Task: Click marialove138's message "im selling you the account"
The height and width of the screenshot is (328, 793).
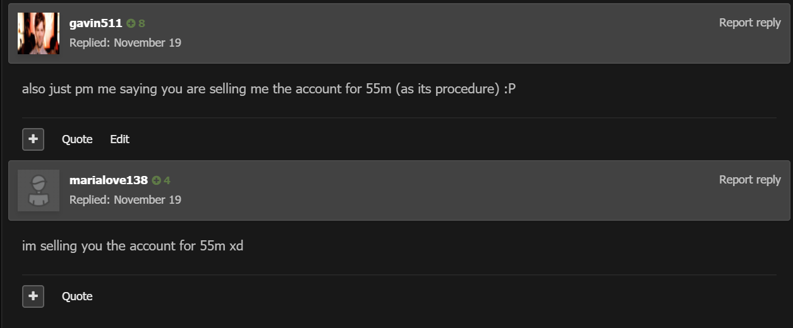Action: click(132, 246)
